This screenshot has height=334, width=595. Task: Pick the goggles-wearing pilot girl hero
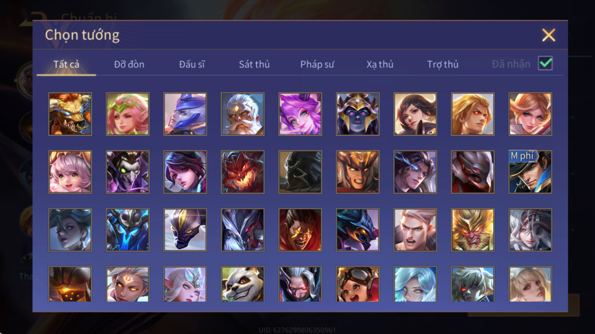(358, 284)
